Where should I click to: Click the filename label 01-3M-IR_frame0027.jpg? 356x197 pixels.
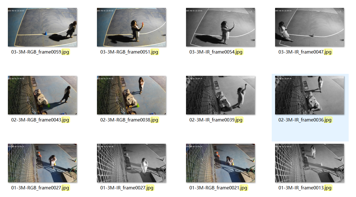(127, 188)
